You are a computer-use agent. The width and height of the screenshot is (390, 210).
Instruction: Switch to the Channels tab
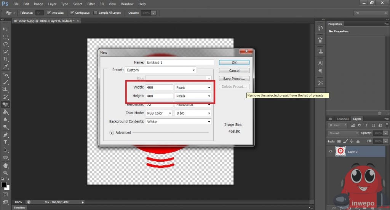point(342,119)
